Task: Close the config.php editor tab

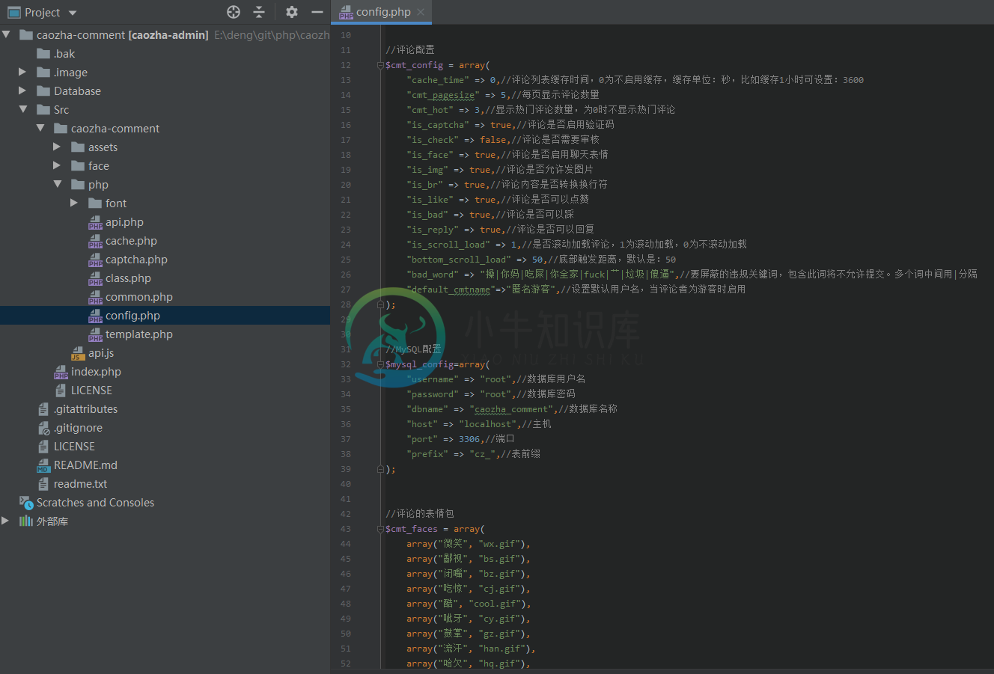Action: pos(421,12)
